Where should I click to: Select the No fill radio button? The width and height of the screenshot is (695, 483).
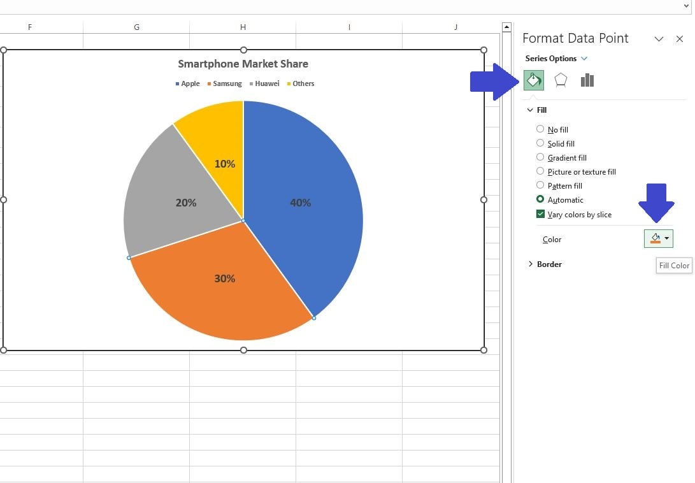pos(540,129)
